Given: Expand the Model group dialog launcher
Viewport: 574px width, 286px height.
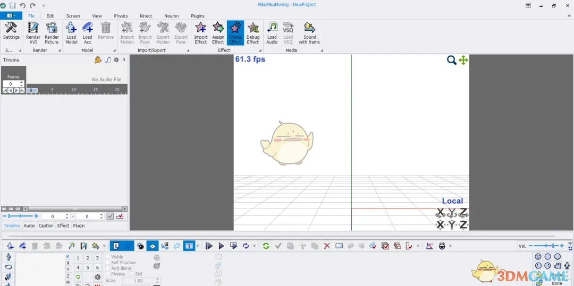Looking at the screenshot, I should tap(114, 51).
